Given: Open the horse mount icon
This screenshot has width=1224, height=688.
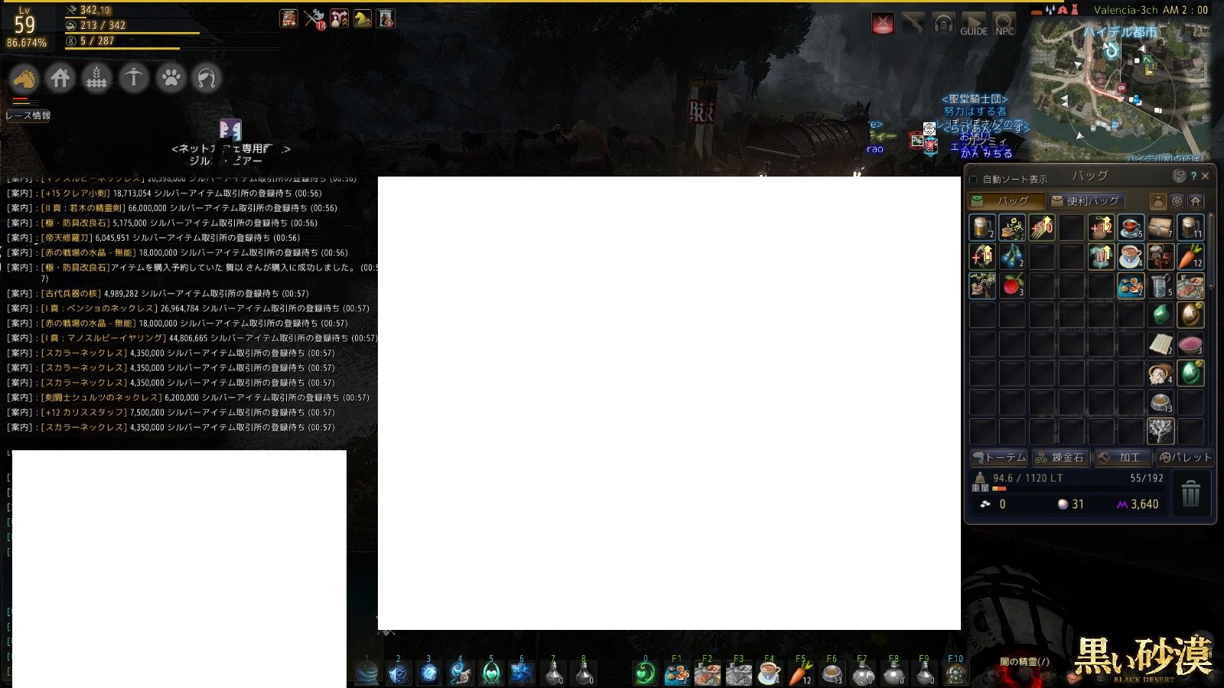Looking at the screenshot, I should click(x=24, y=78).
